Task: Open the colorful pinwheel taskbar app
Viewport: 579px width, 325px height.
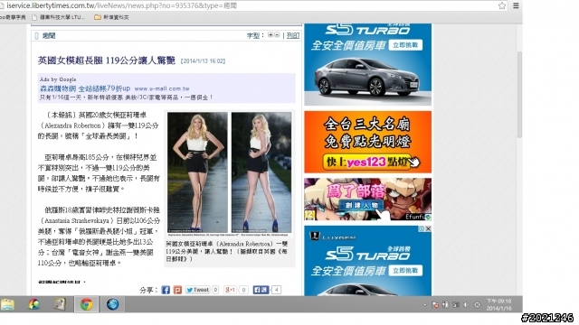Action: pos(34,304)
